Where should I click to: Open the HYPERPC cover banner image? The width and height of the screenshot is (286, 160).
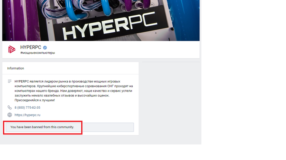coord(101,20)
